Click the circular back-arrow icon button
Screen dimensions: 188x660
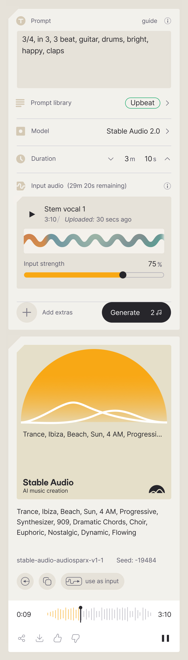tap(25, 581)
